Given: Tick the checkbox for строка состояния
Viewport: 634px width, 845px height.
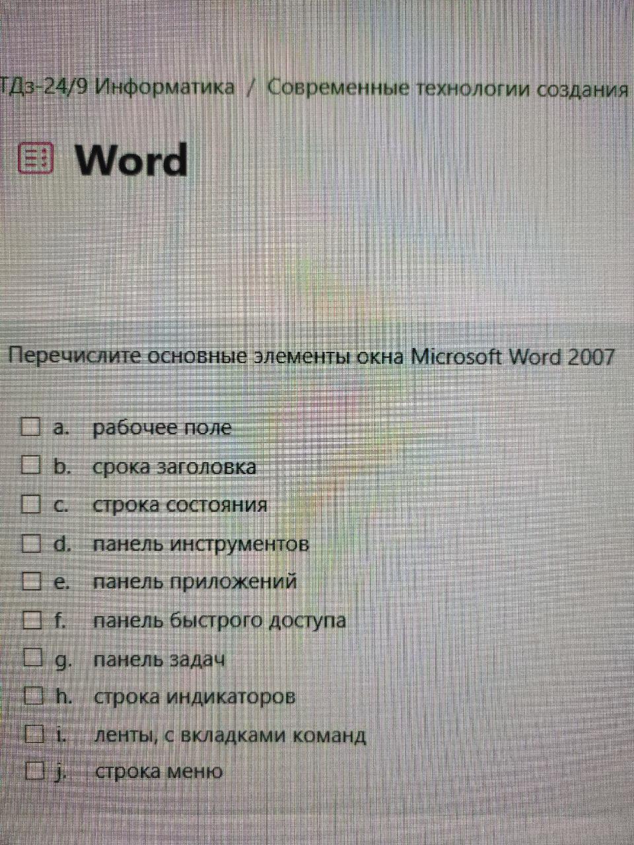Looking at the screenshot, I should (31, 504).
